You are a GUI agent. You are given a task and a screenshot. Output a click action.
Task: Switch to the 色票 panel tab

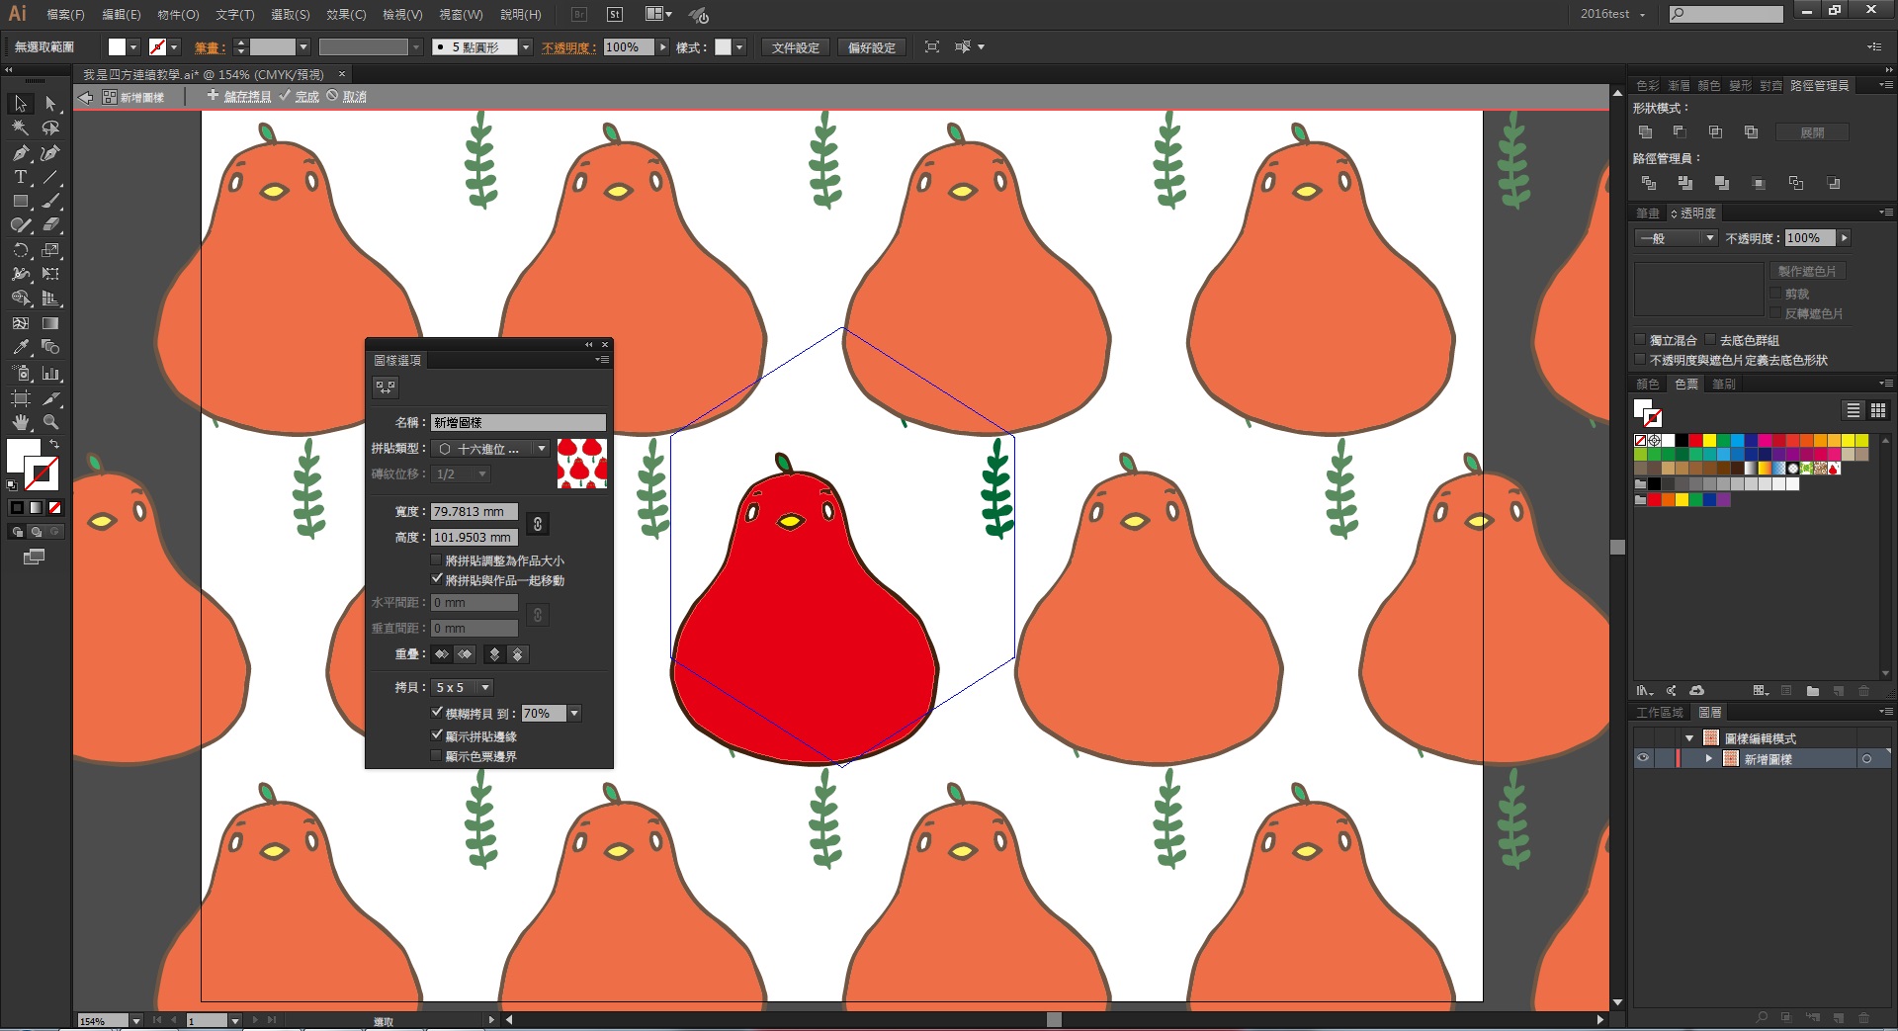1685,384
